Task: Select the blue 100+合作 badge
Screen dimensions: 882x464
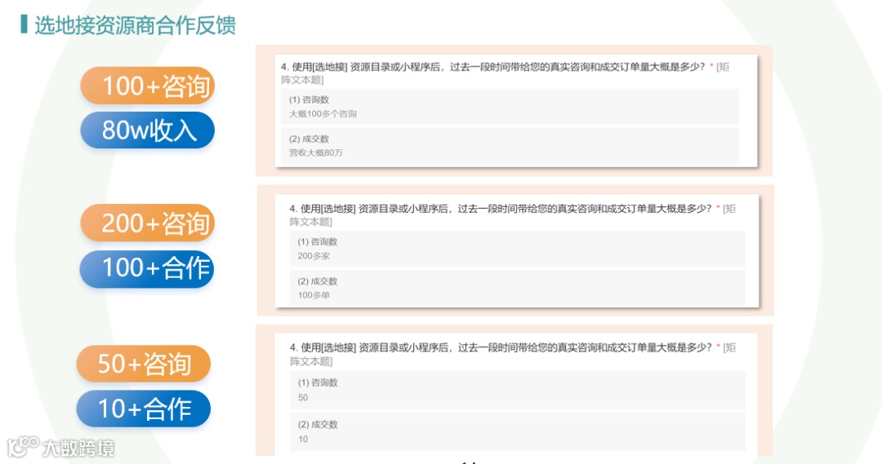Action: (x=147, y=268)
